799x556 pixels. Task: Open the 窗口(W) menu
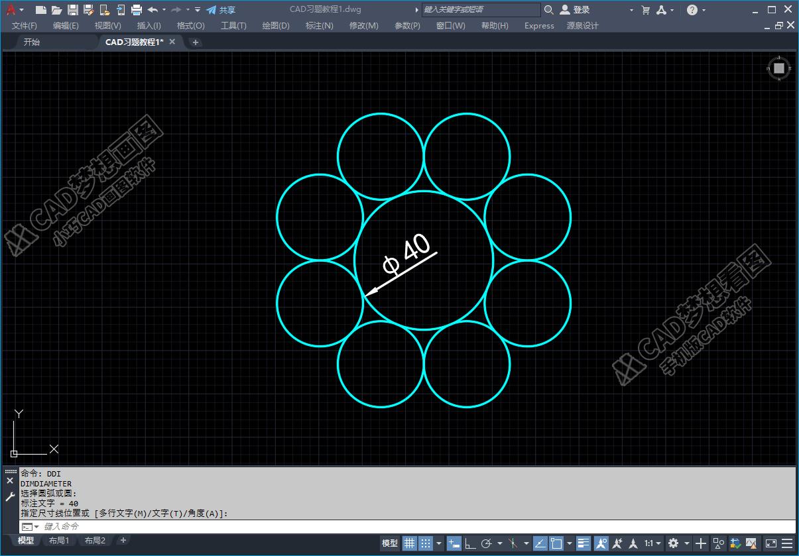(x=450, y=26)
